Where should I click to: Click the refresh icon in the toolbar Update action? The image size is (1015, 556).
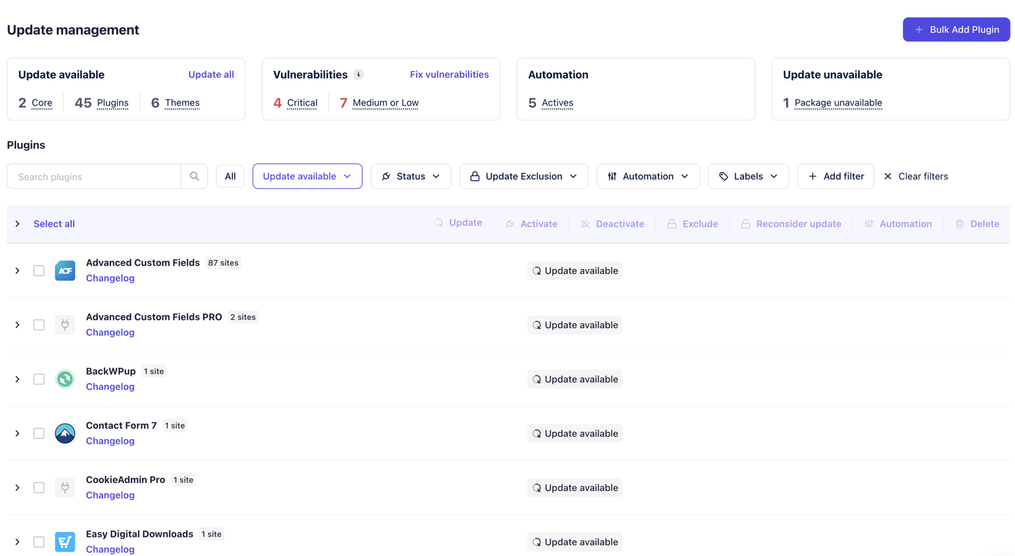[x=438, y=223]
